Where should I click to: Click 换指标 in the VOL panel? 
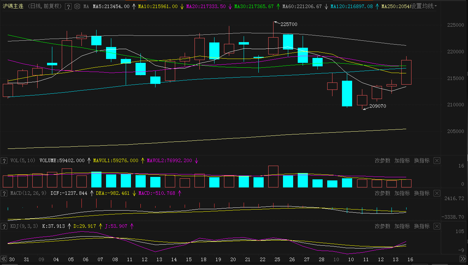(422, 160)
